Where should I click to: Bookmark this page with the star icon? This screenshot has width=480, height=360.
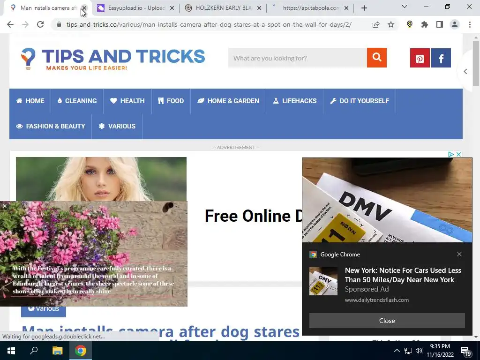click(x=391, y=24)
